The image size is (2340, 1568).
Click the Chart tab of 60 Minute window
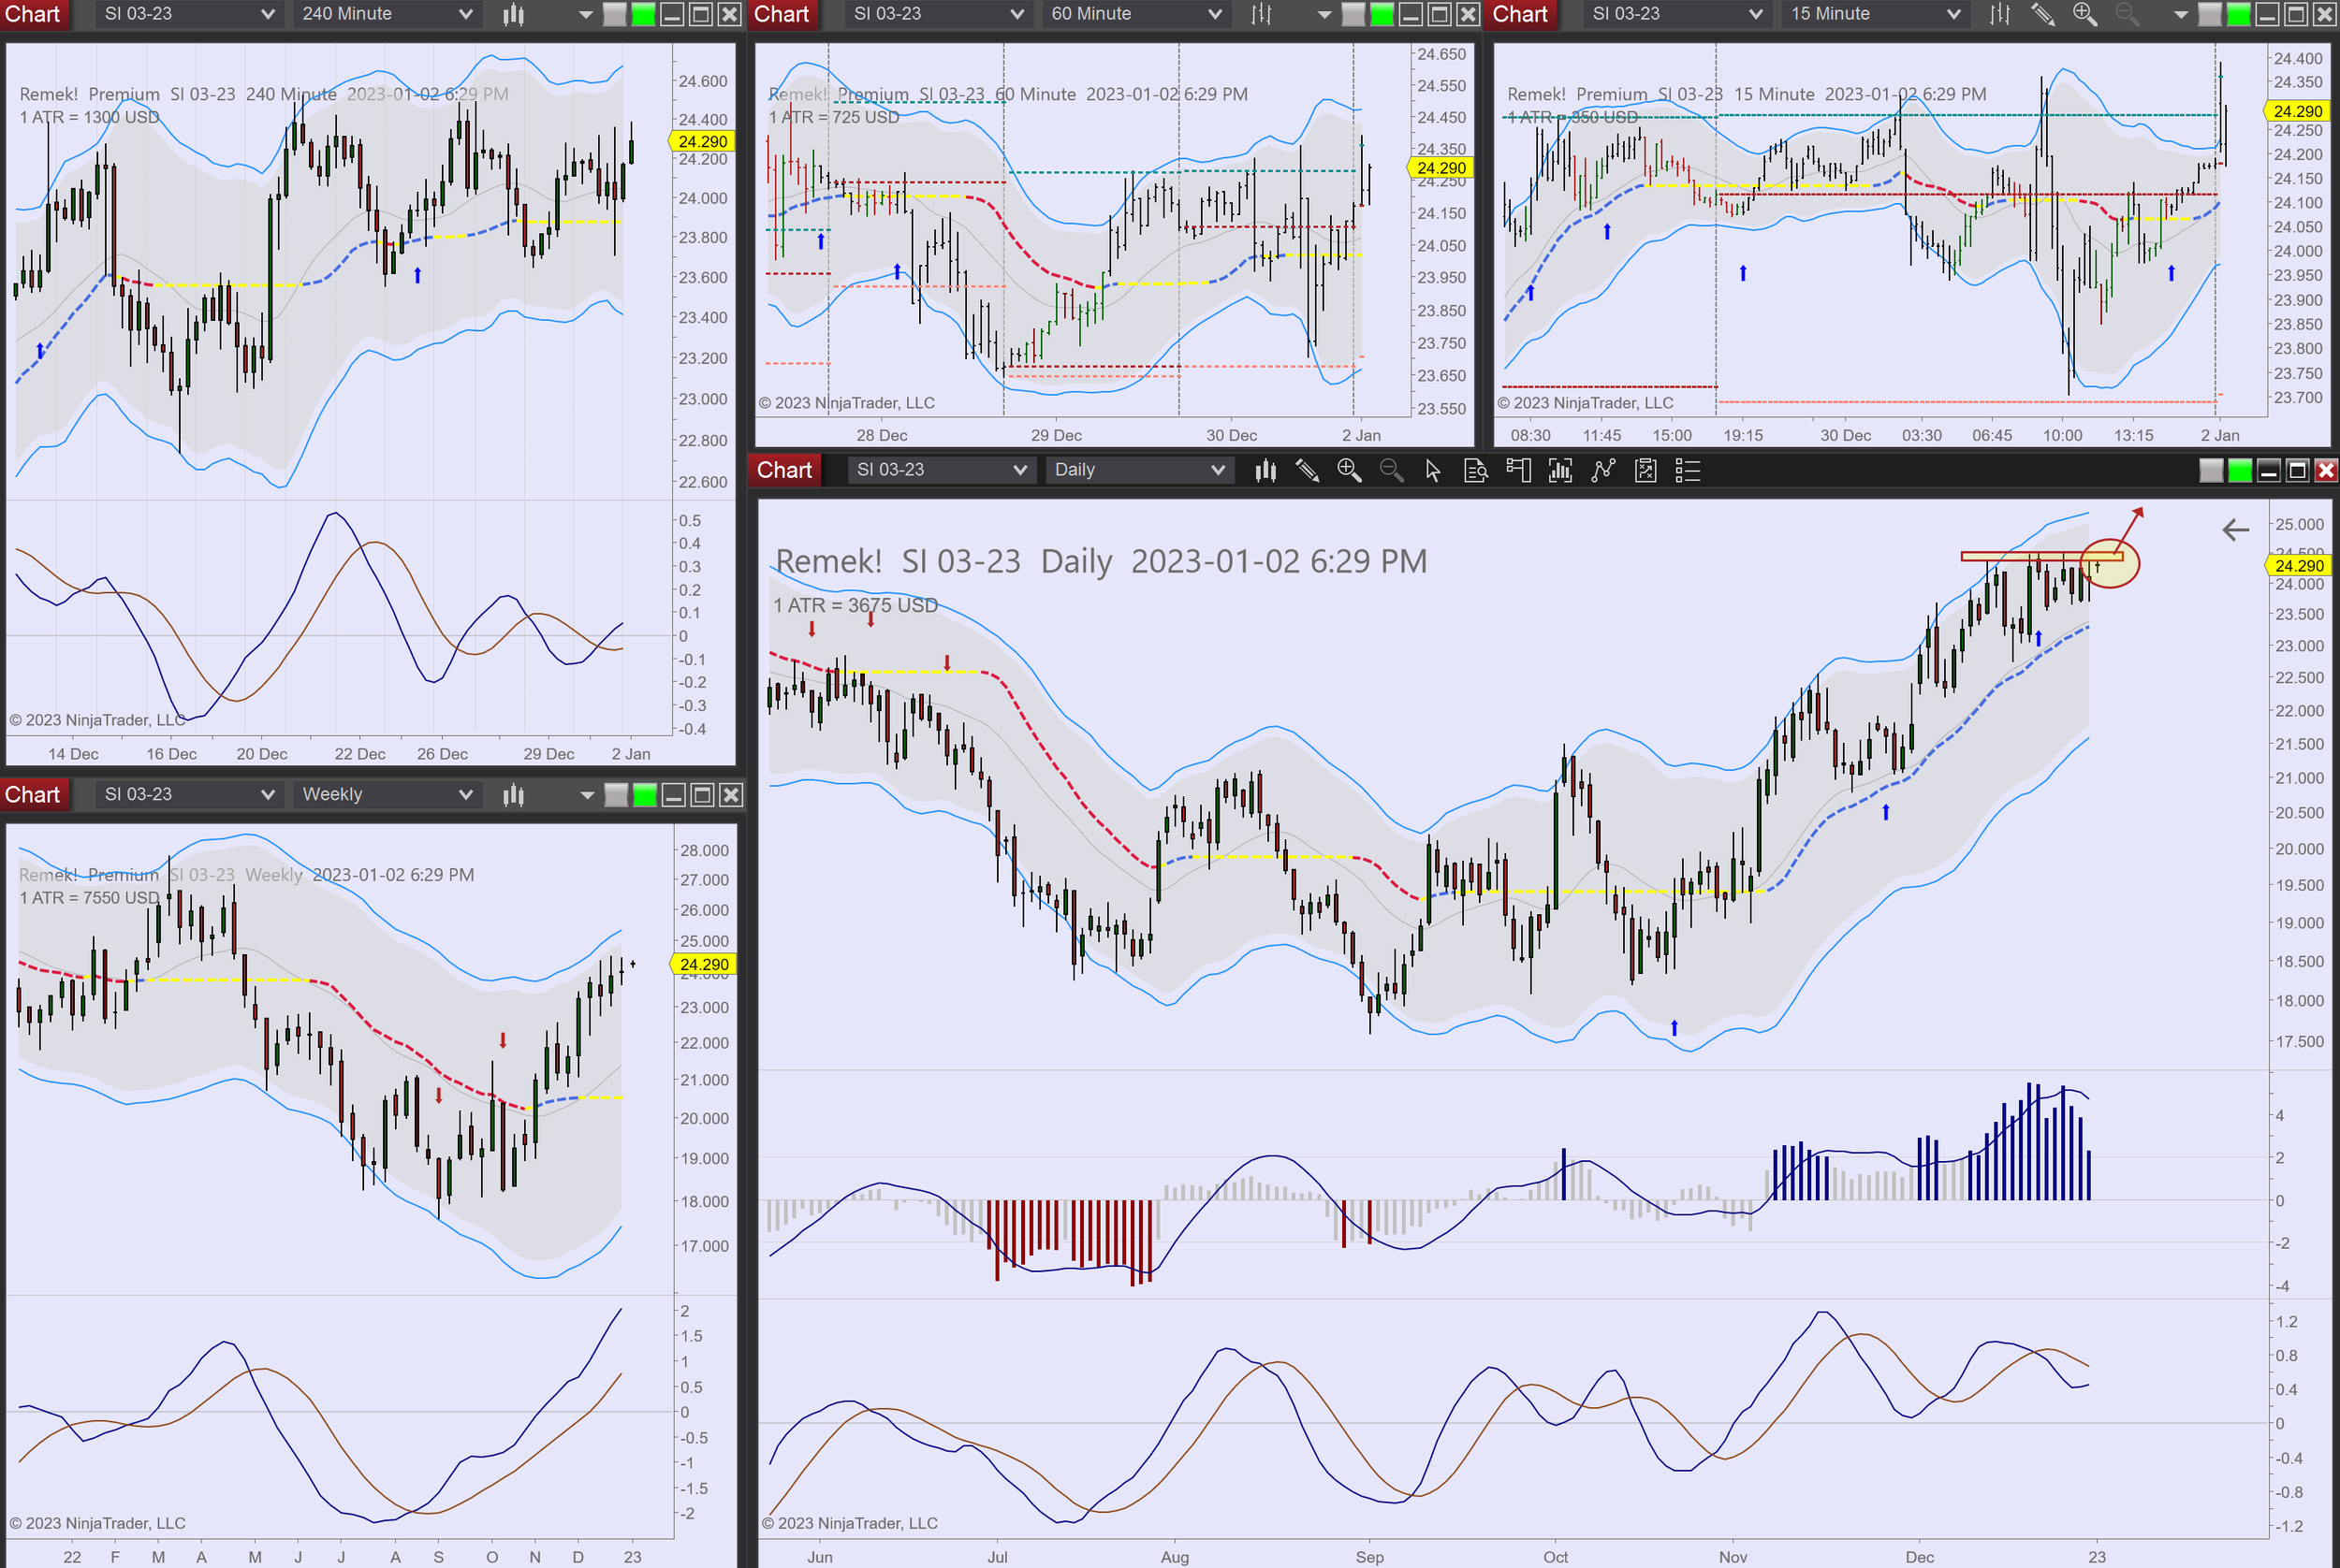[782, 14]
